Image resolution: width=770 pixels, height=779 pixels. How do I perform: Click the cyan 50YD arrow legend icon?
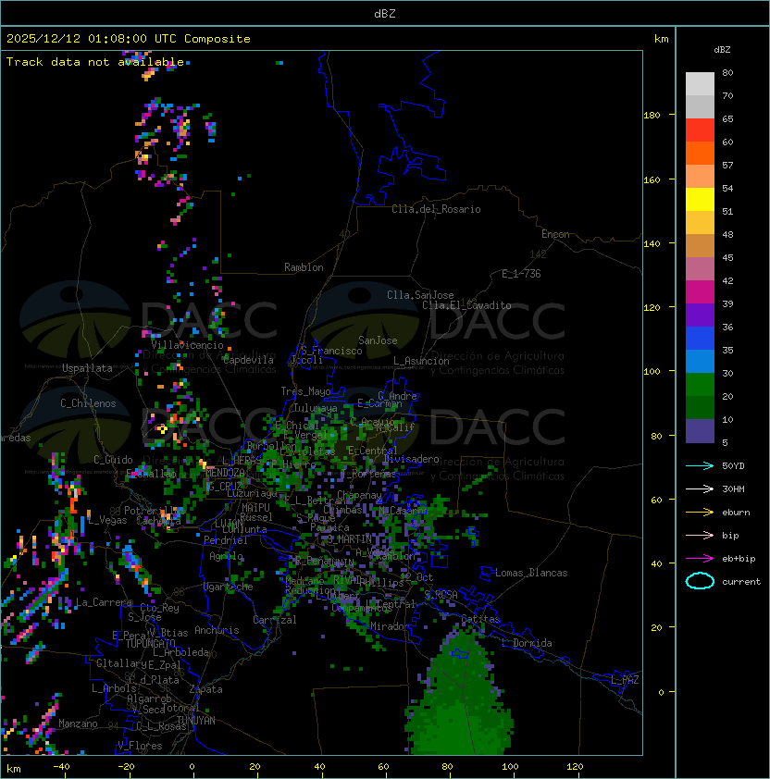[x=700, y=465]
